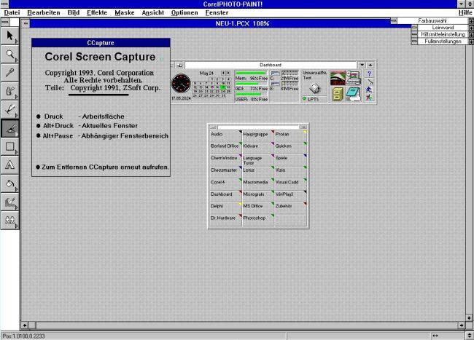Select the smear retouch brush tool
The height and width of the screenshot is (340, 474).
[x=9, y=202]
